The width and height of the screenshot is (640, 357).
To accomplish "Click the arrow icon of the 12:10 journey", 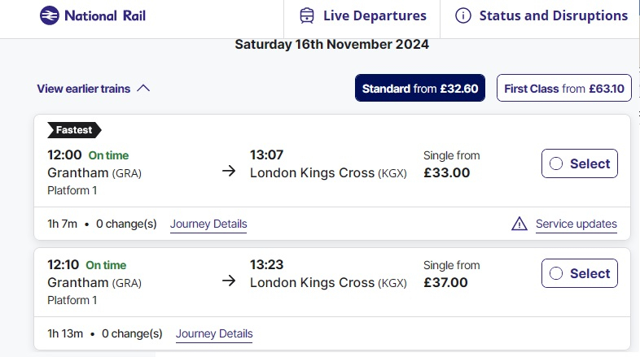I will point(229,281).
